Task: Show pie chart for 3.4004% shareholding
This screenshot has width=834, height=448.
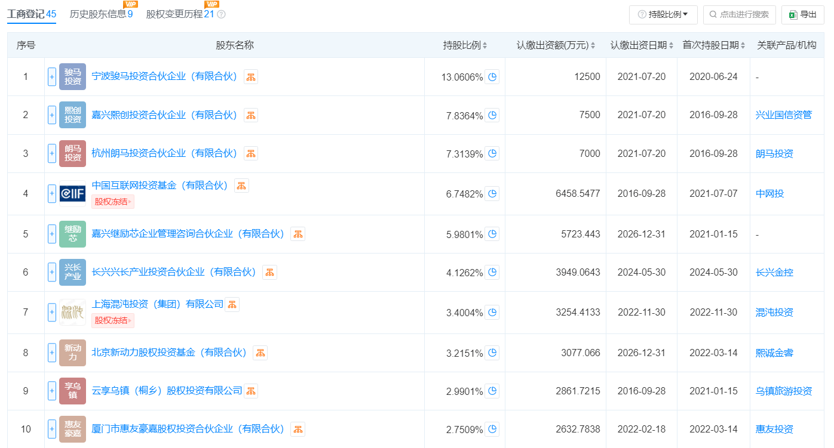Action: click(x=492, y=313)
